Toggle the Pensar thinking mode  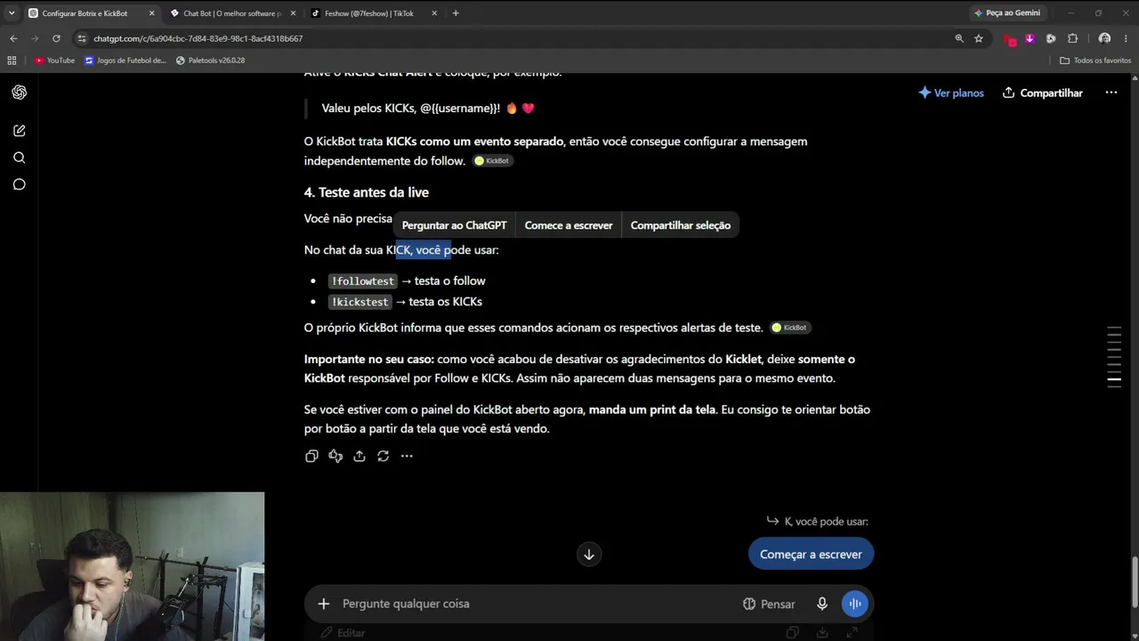click(x=769, y=604)
